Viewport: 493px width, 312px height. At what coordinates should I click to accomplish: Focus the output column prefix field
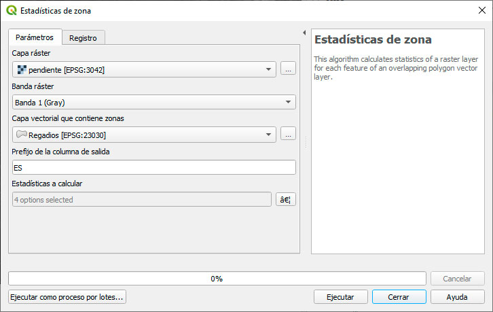154,167
